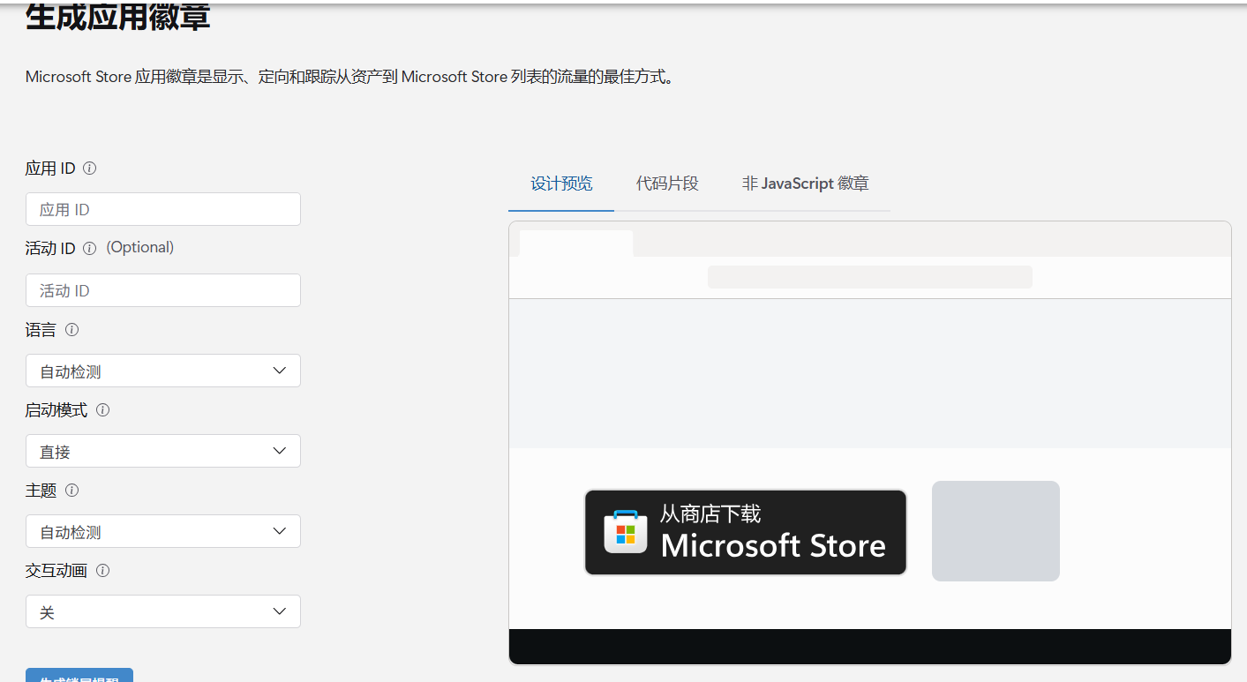Switch to the 非 JavaScript 徽章 tab
Viewport: 1247px width, 682px height.
pyautogui.click(x=806, y=184)
